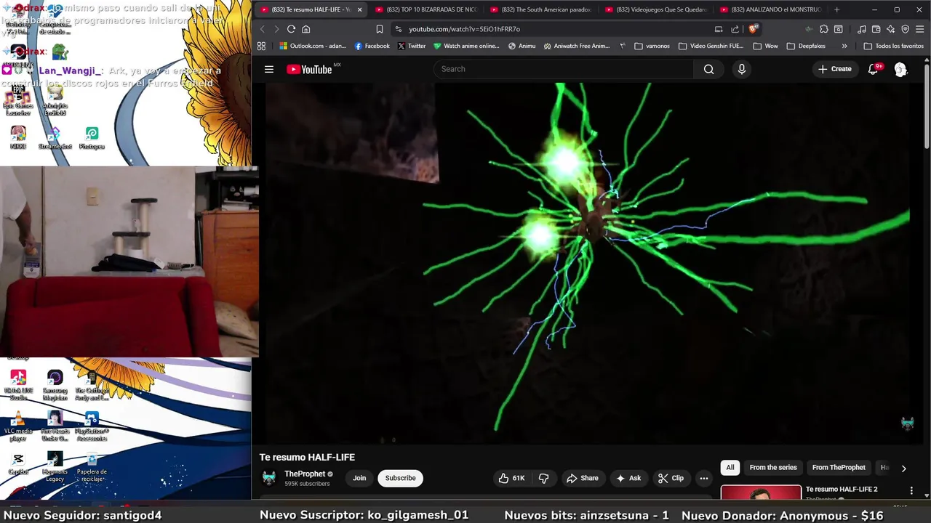Screen dimensions: 931x523
Task: Open Brave Leo AI sparkle icon
Action: 890,29
